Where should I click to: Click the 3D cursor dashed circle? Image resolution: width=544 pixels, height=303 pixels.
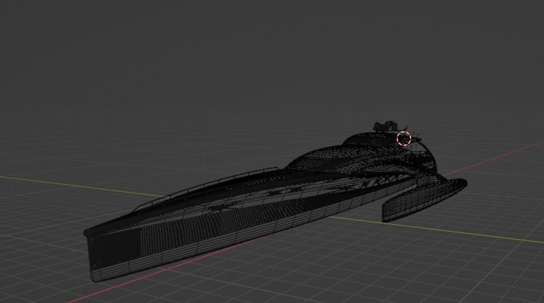pos(404,138)
